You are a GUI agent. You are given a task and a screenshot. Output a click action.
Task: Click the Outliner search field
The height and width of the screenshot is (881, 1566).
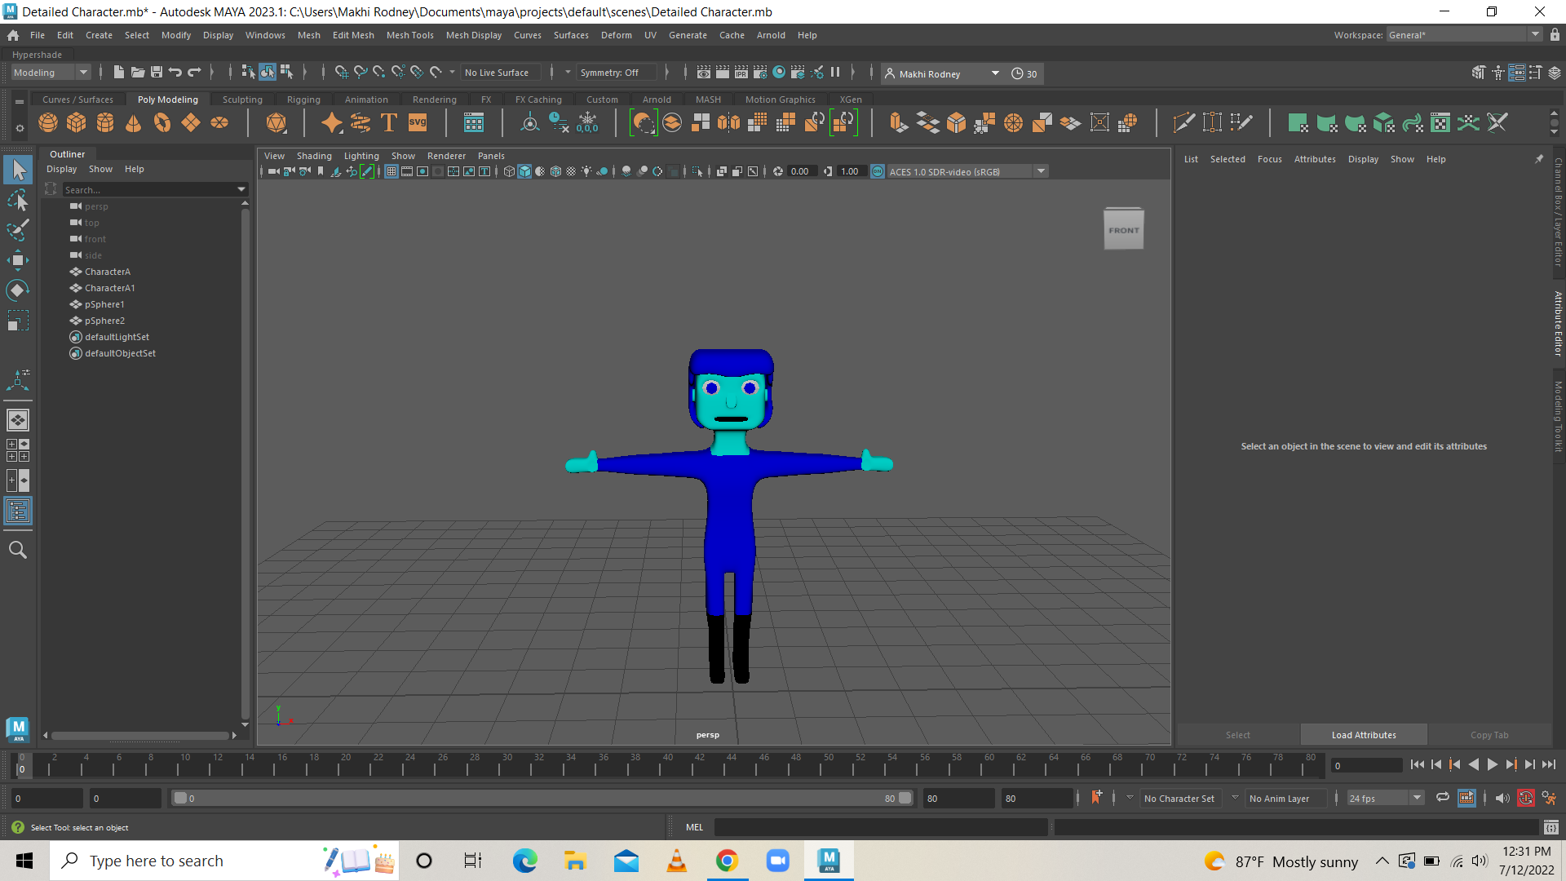pos(149,189)
